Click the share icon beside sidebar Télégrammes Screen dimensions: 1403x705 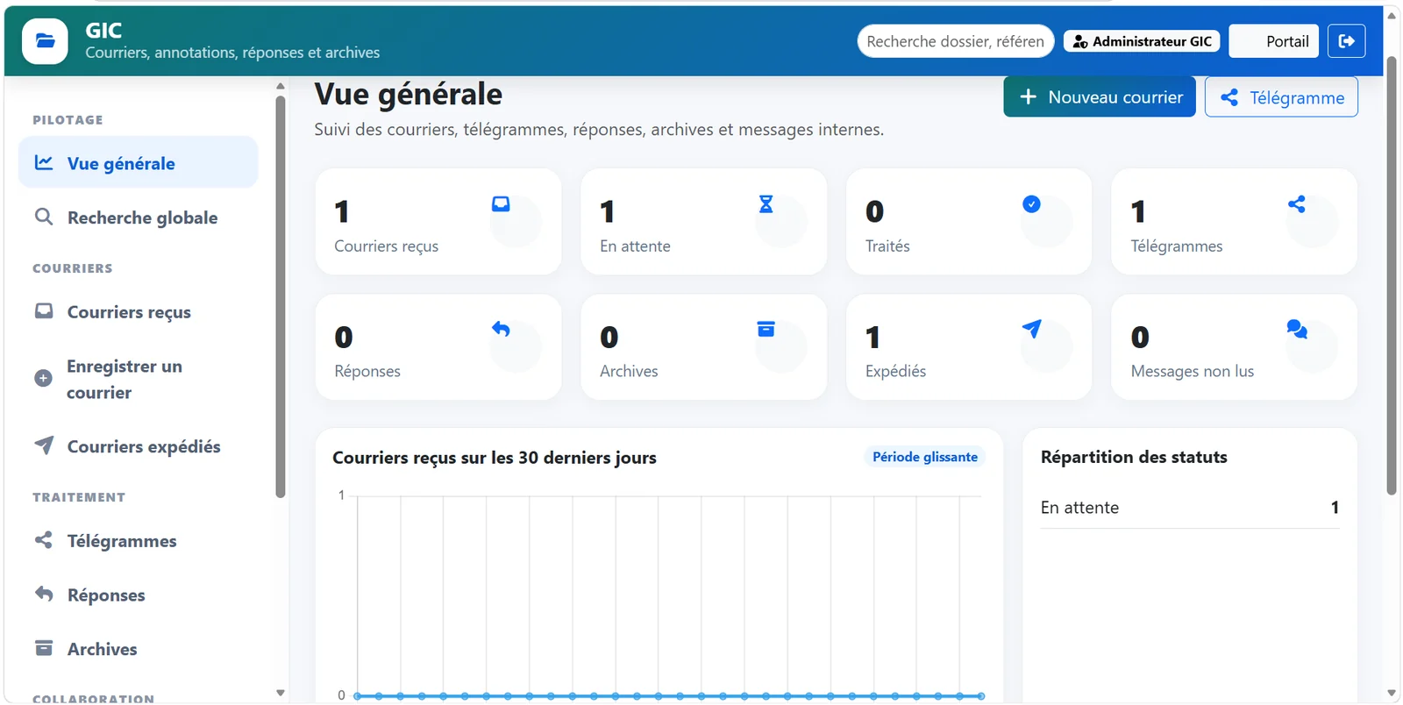(x=44, y=540)
